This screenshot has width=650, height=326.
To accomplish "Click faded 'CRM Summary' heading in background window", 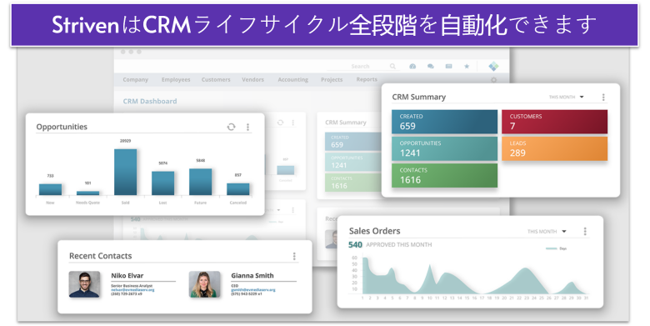I will tap(346, 123).
